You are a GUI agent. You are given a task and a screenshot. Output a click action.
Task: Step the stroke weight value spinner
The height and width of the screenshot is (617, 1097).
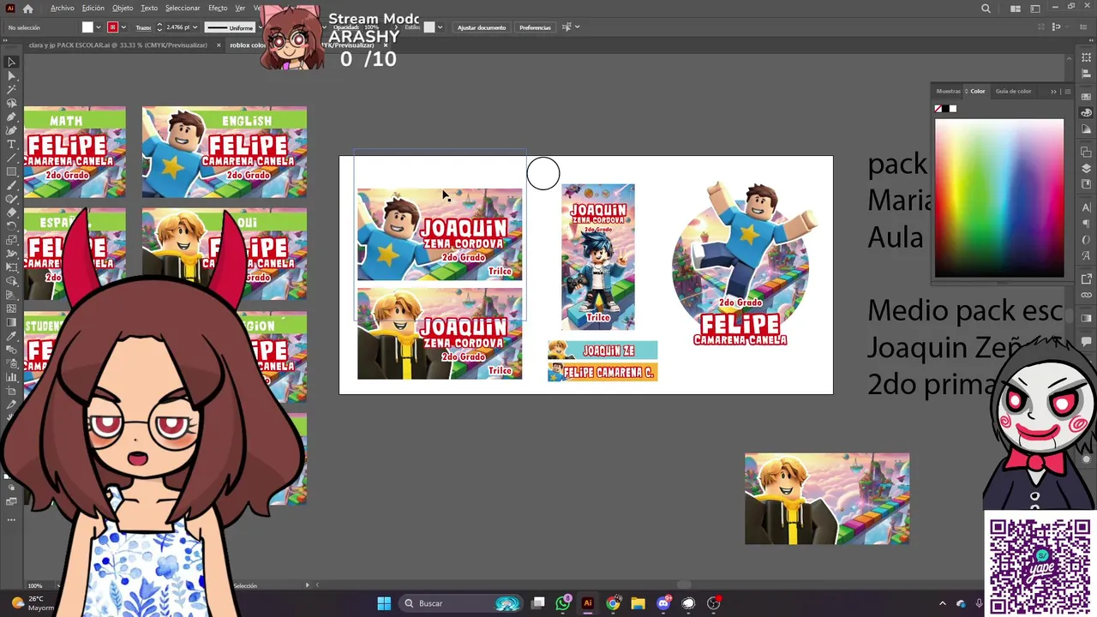pos(160,27)
